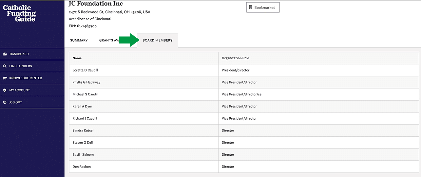Open My Account page
Viewport: 421px width, 177px height.
tap(32, 90)
